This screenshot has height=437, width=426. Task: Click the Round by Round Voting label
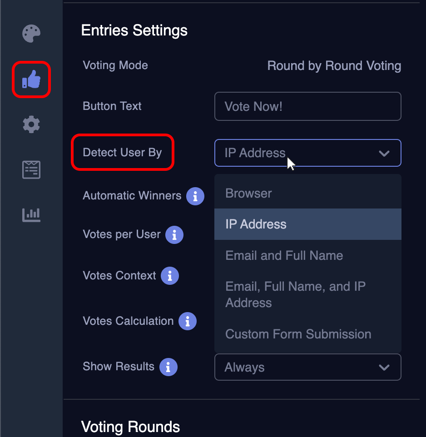point(334,65)
